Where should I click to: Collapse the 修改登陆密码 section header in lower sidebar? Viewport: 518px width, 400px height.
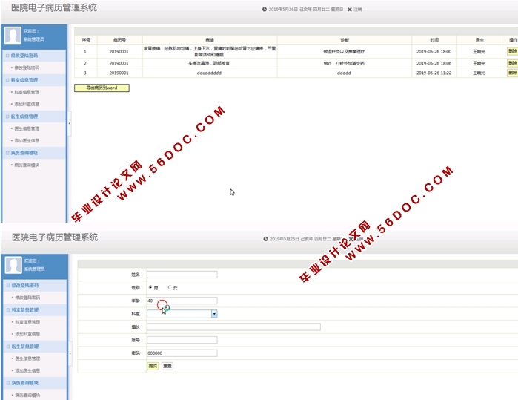point(26,285)
